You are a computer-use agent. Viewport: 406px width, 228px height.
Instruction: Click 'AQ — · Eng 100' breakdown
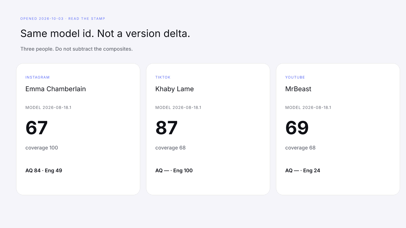coord(174,170)
